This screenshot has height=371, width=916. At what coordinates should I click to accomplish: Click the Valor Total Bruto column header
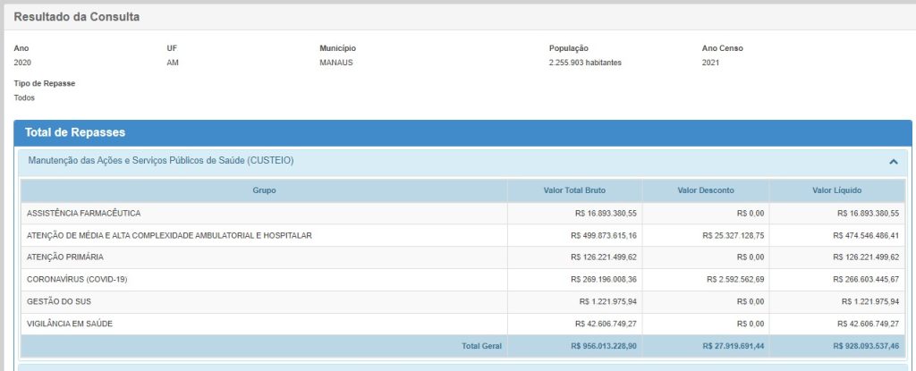(x=574, y=190)
